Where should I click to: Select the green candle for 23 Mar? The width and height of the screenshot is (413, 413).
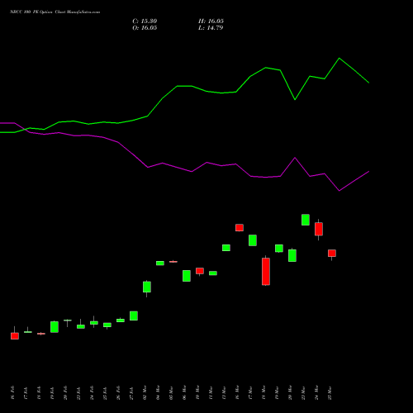pyautogui.click(x=306, y=220)
